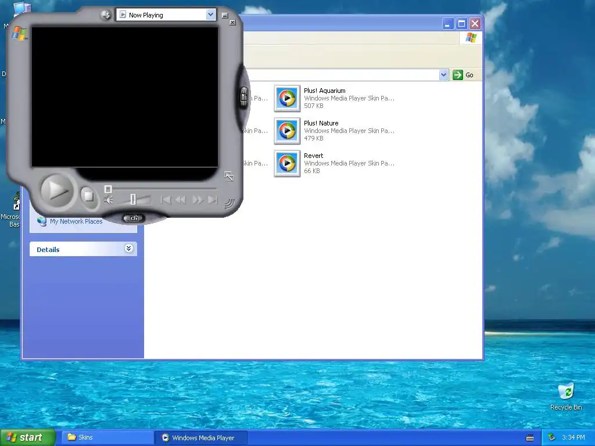
Task: Click the Plus! Aquarium file name
Action: coord(324,91)
